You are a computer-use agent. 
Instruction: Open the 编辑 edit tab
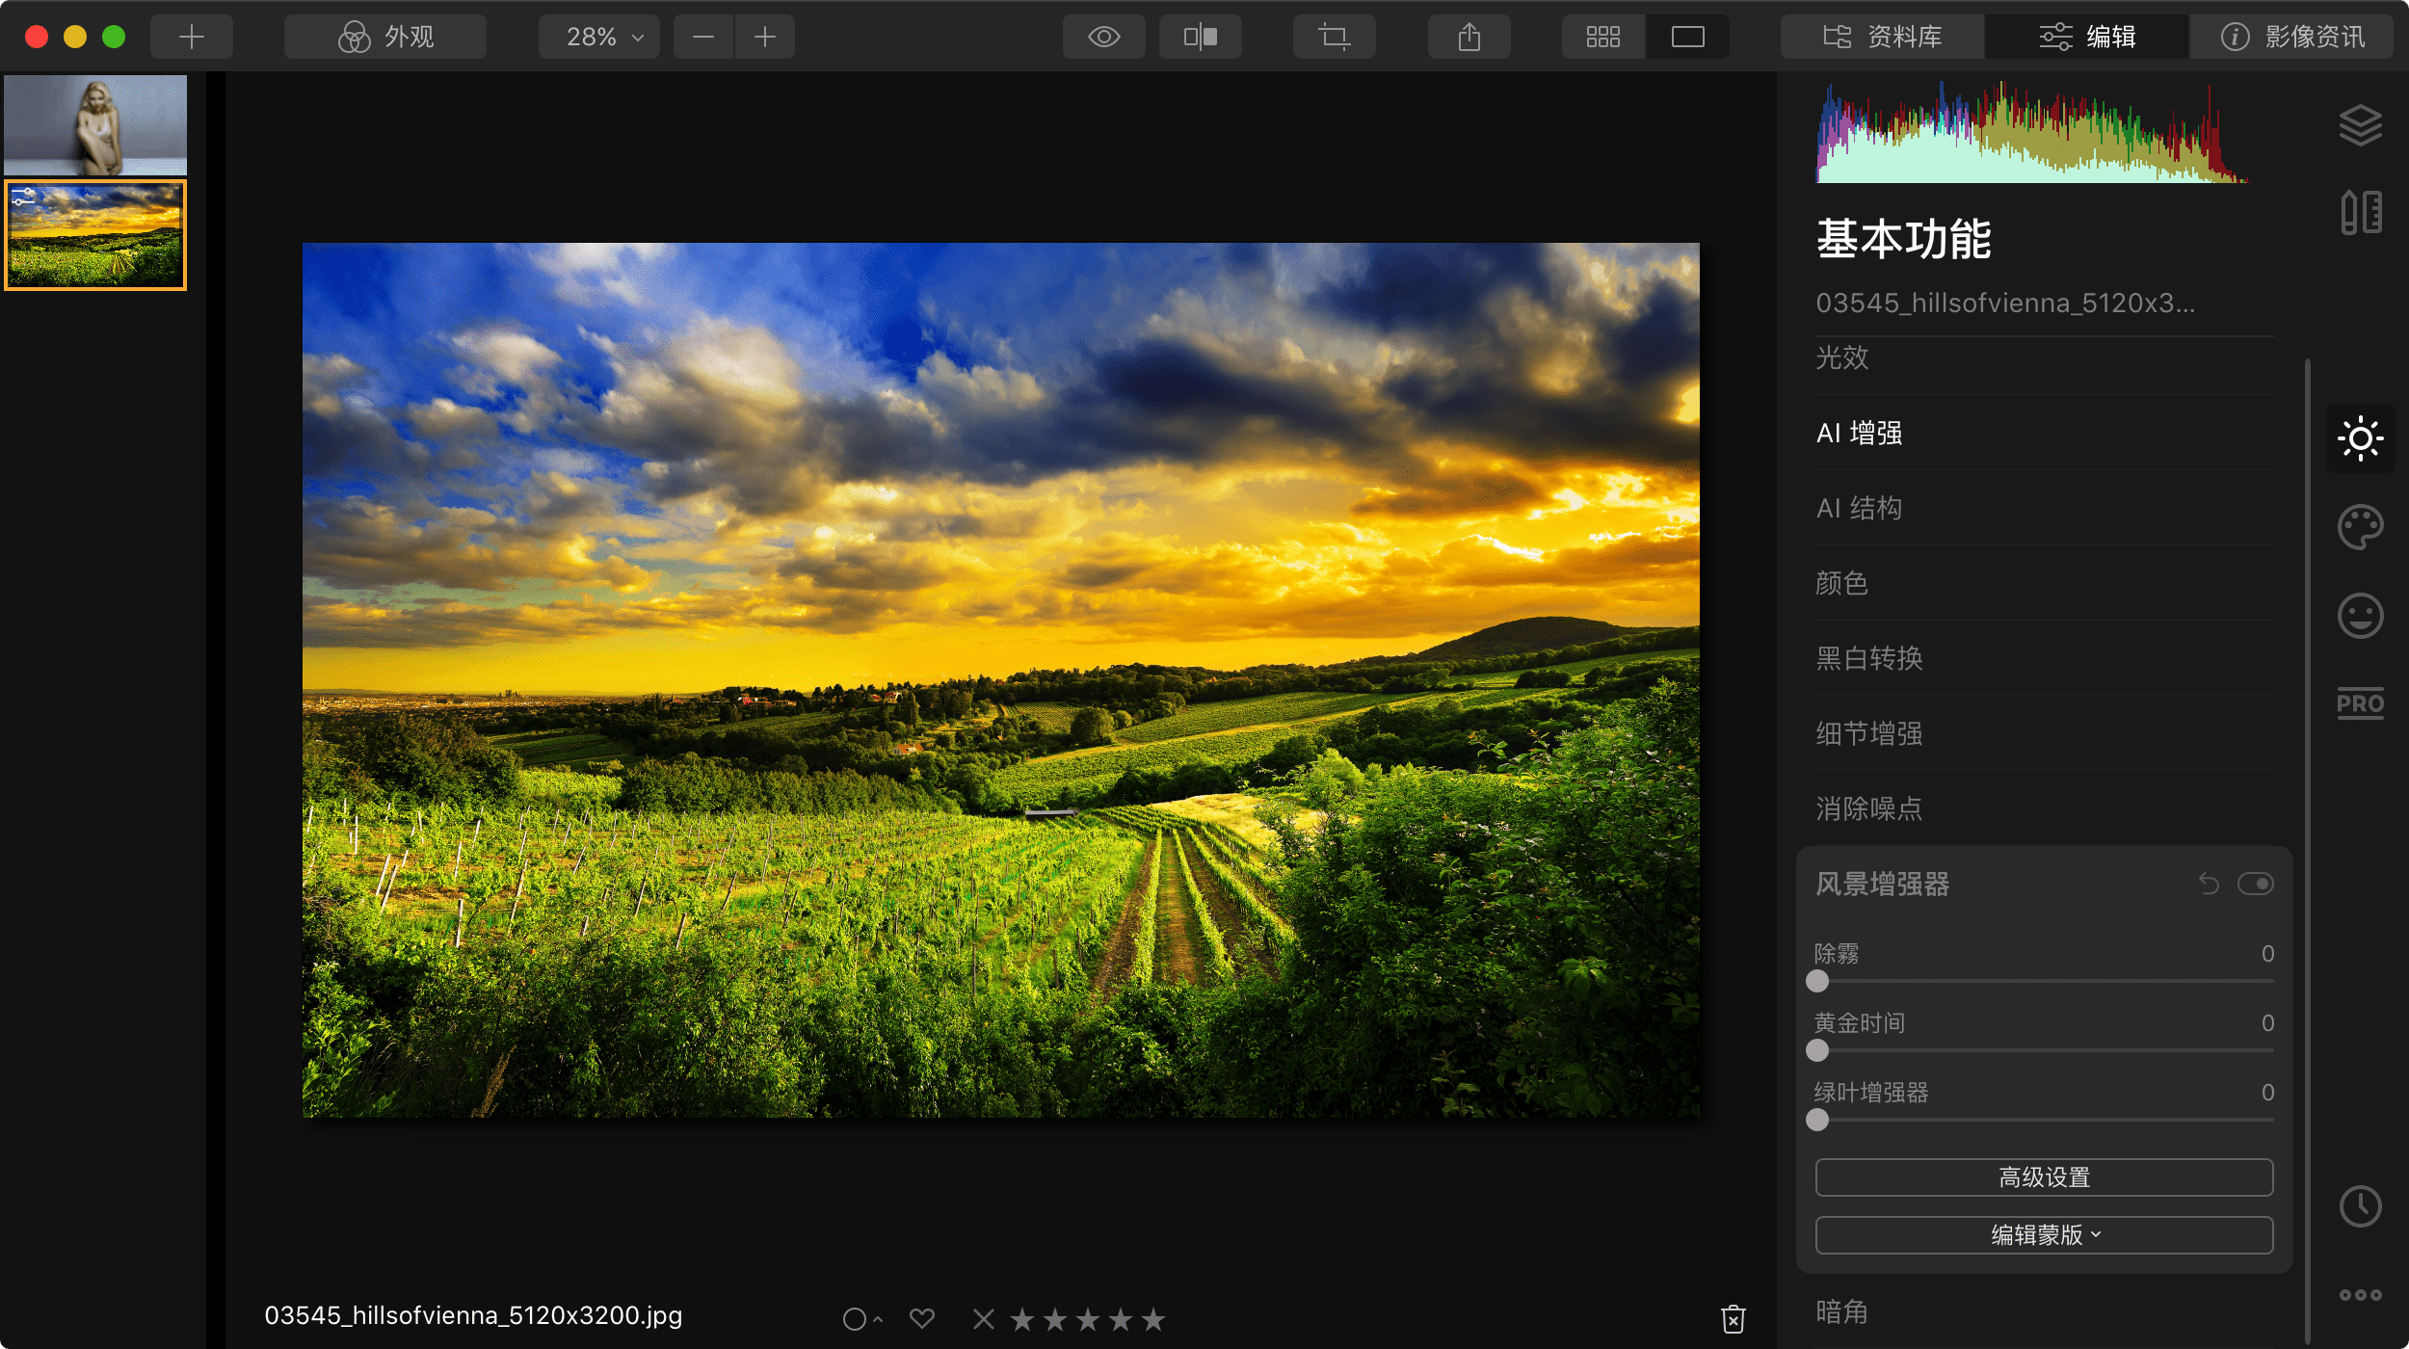pos(2087,37)
